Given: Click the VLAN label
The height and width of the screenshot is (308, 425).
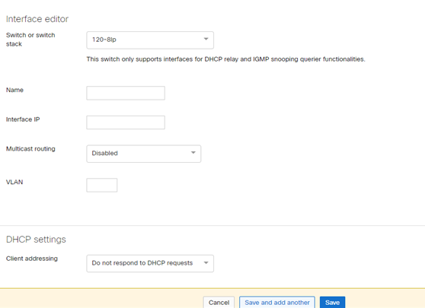Looking at the screenshot, I should [14, 182].
